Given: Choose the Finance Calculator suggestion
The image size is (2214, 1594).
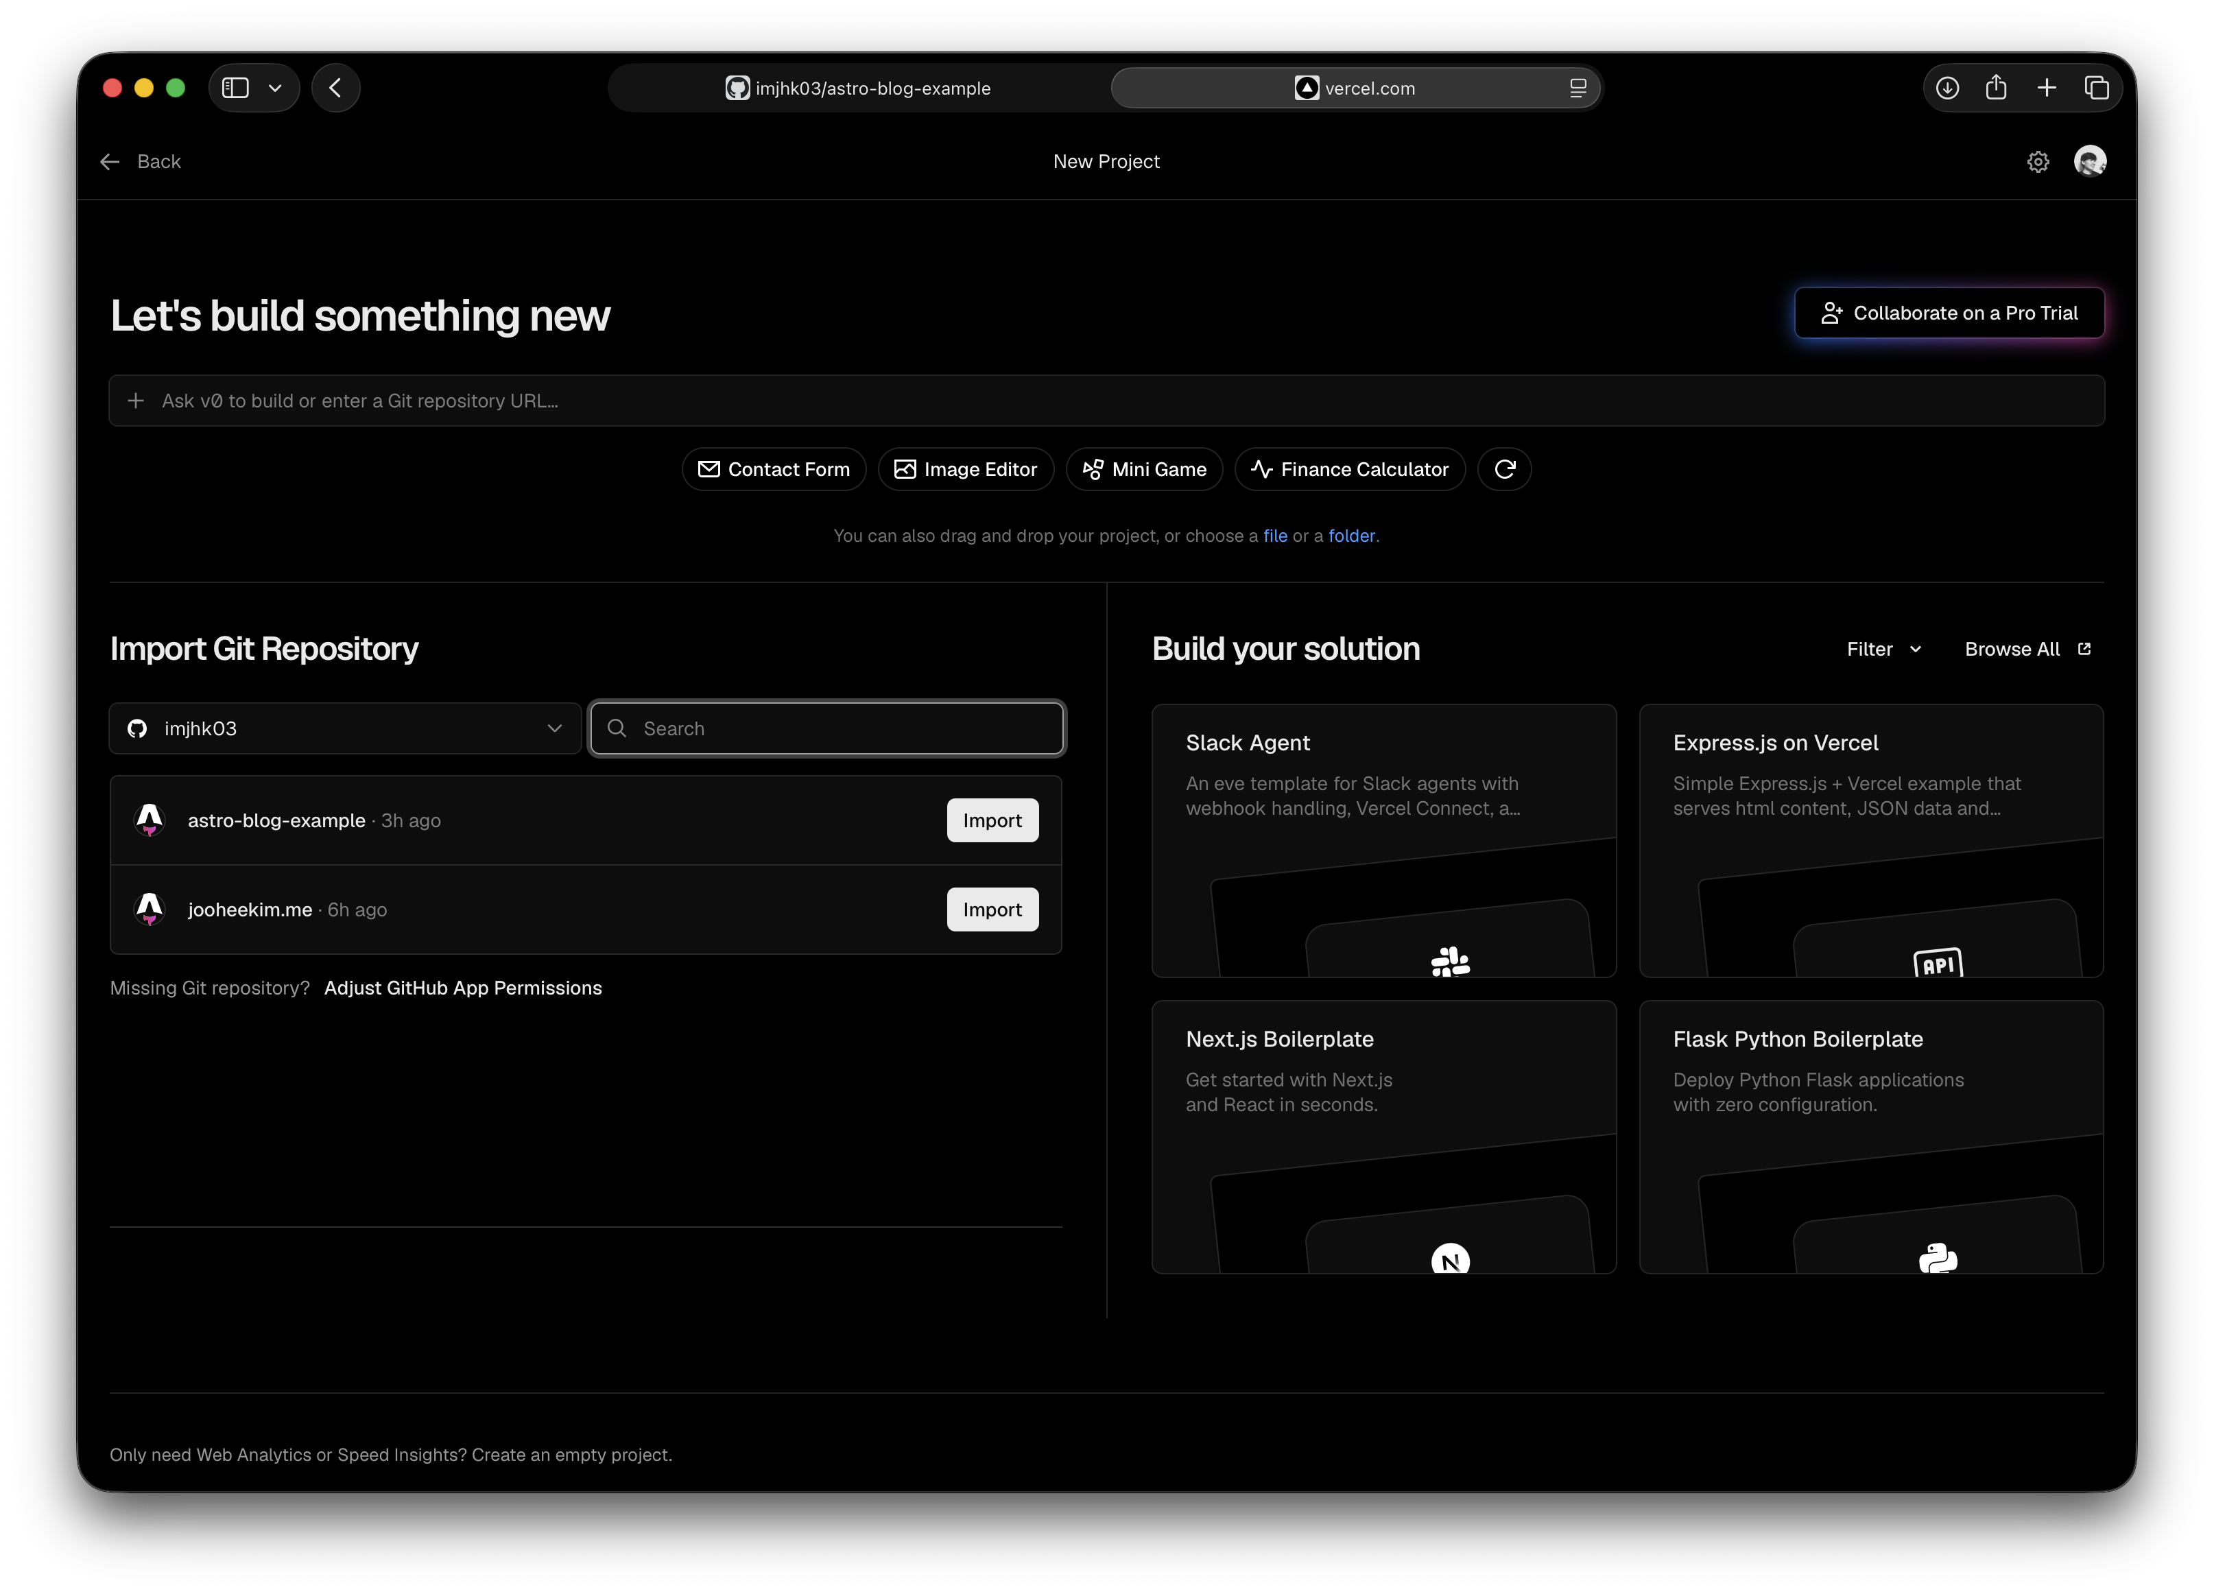Looking at the screenshot, I should point(1350,470).
